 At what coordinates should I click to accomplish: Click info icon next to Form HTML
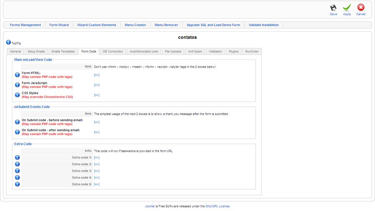17,75
